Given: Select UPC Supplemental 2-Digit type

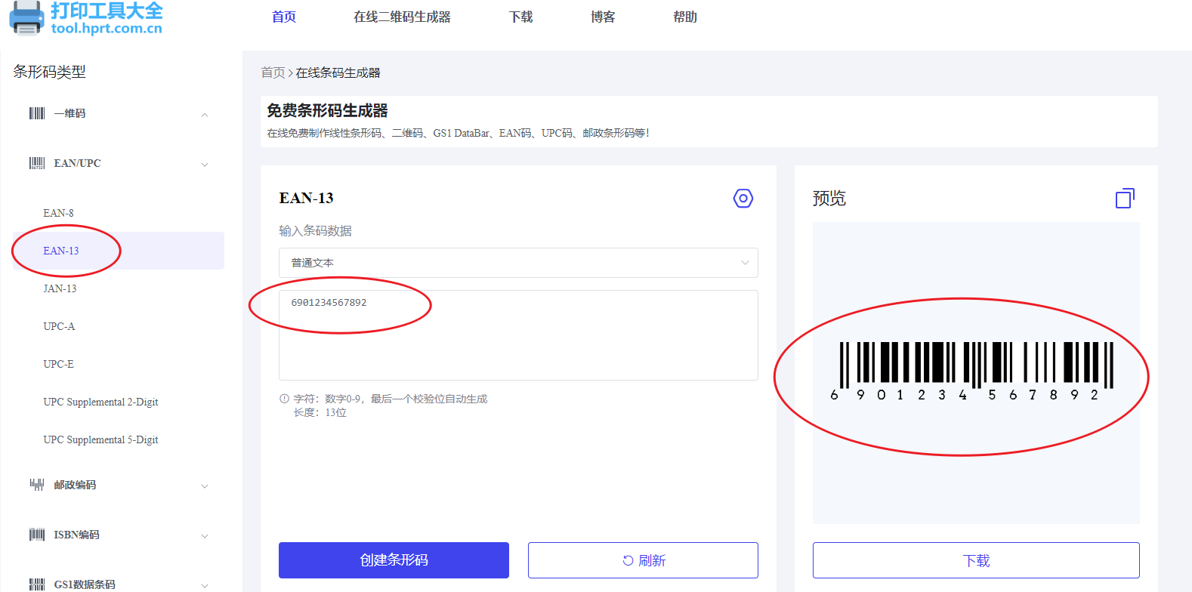Looking at the screenshot, I should click(x=100, y=402).
